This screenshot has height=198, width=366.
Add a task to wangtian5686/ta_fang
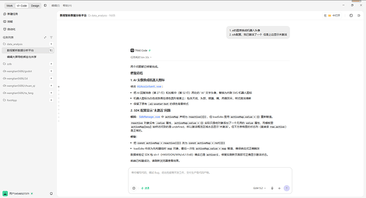[x=51, y=93]
